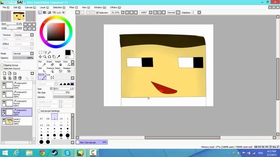Select the Line linework tool
This screenshot has width=280, height=157.
[x=50, y=77]
